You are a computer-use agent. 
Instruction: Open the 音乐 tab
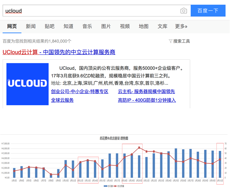(87, 26)
